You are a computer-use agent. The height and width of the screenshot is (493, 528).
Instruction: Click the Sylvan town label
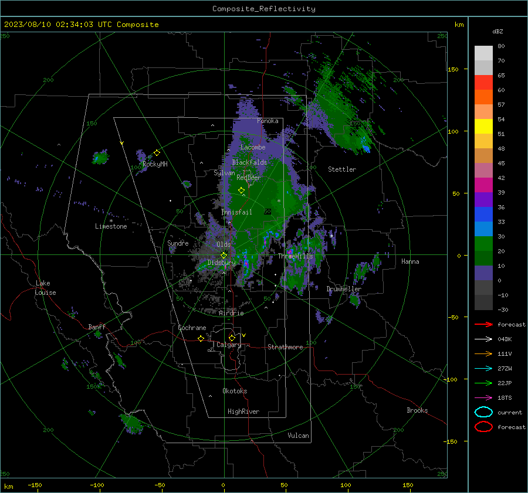[x=224, y=172]
